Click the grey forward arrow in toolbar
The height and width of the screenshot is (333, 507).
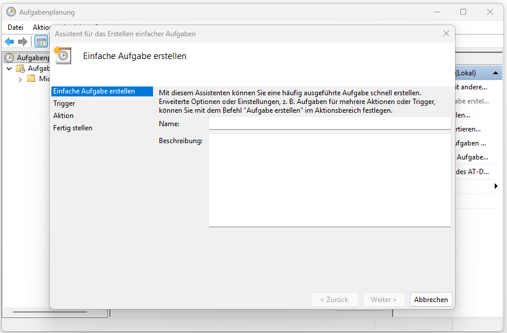click(23, 41)
